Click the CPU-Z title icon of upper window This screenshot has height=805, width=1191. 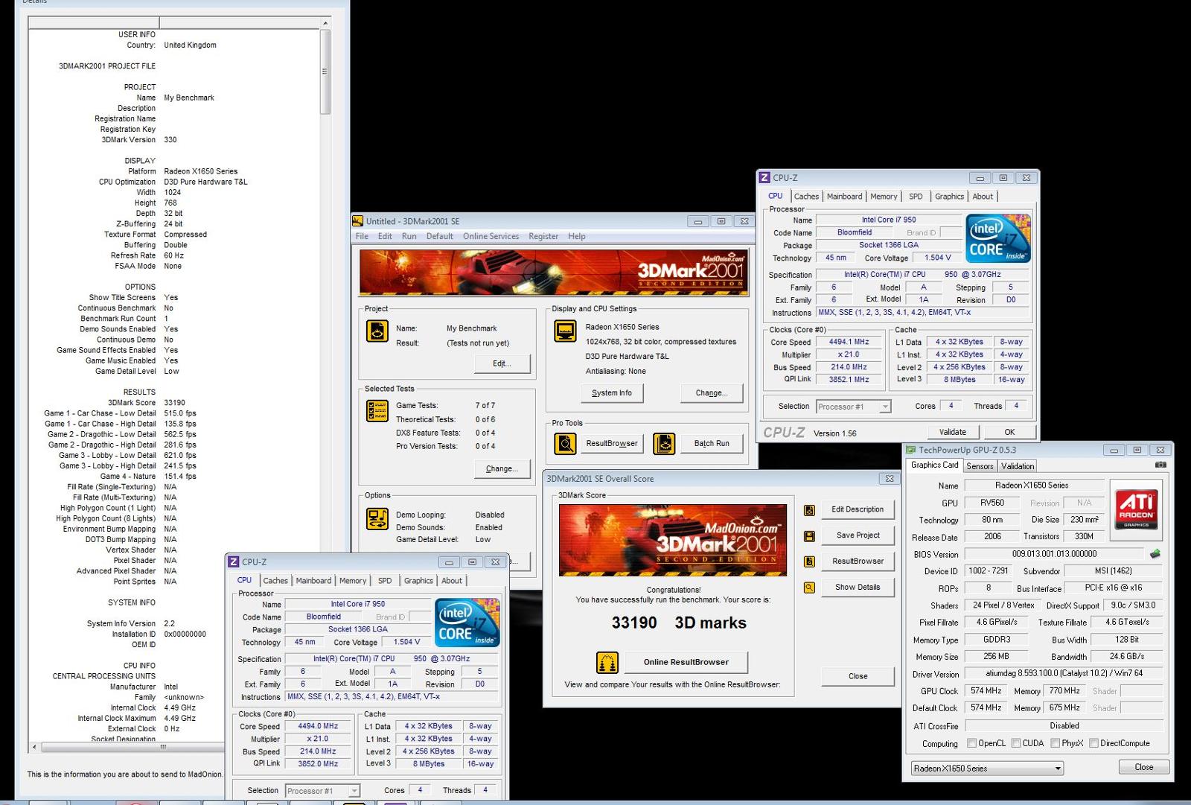pos(764,178)
